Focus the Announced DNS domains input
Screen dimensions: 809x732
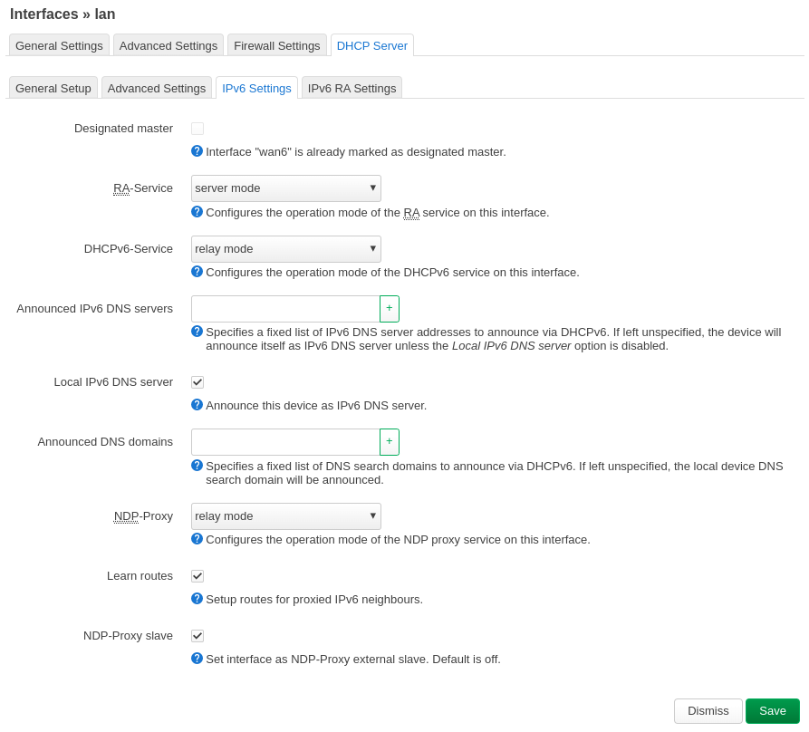pos(286,441)
